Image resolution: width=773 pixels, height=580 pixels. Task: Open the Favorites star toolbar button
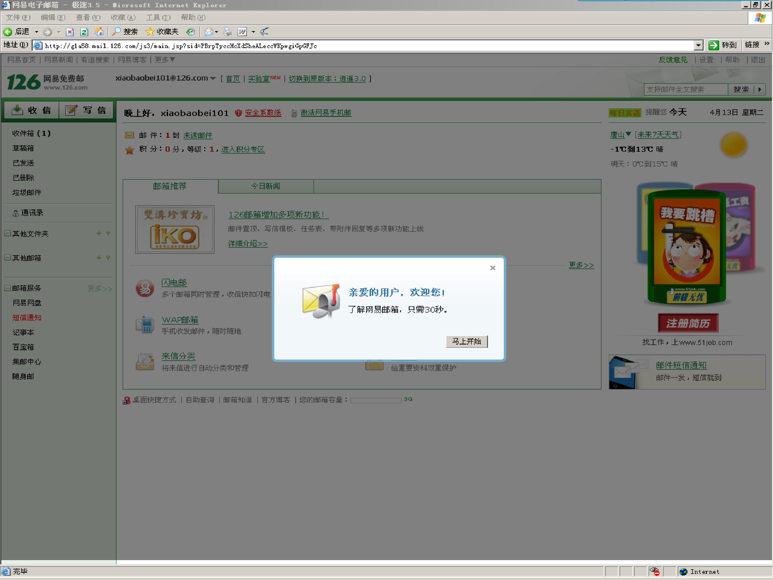(162, 32)
